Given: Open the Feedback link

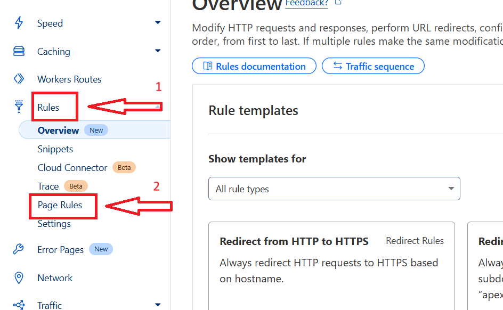Looking at the screenshot, I should (306, 3).
